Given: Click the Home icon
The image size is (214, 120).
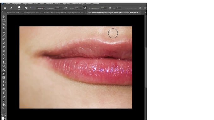Looking at the screenshot, I should click(5, 8).
